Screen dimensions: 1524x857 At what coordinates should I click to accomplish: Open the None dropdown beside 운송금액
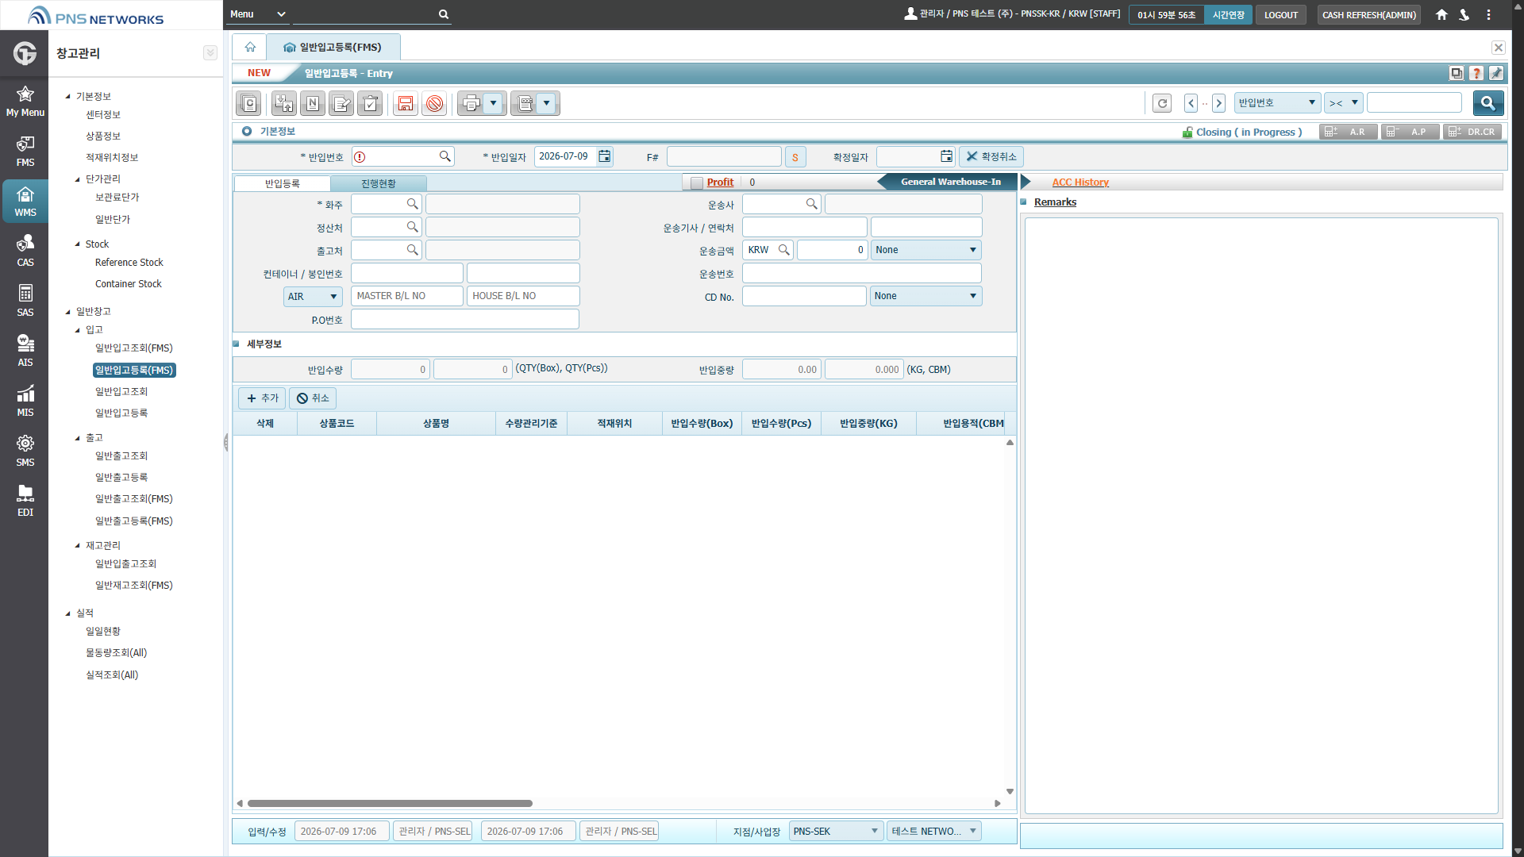point(926,250)
